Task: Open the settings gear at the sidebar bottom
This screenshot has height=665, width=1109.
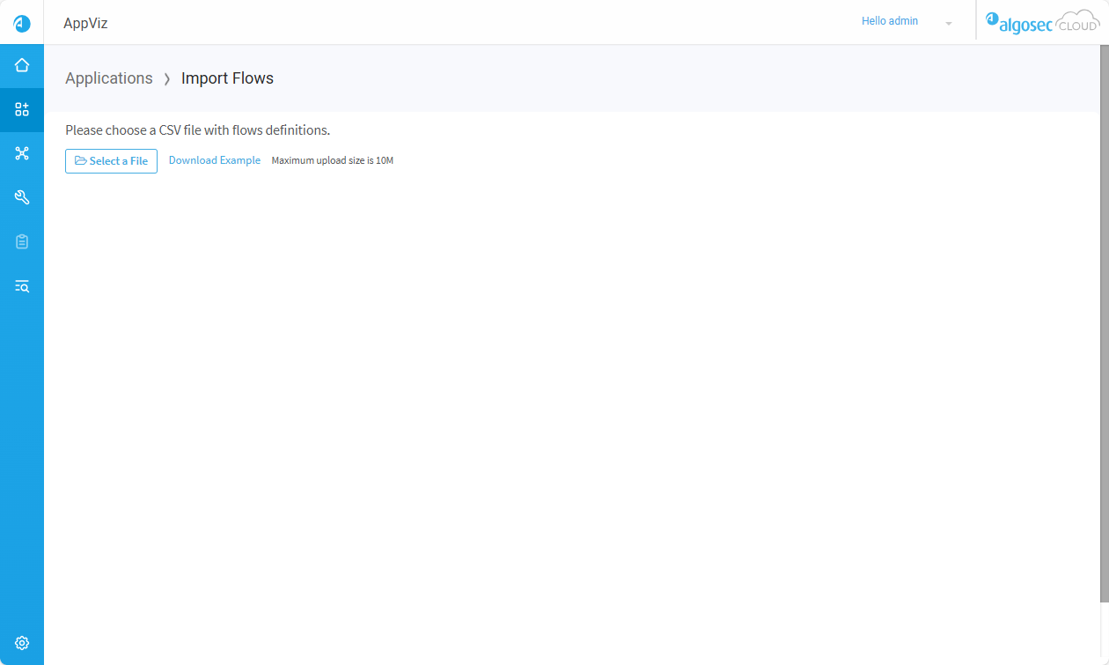Action: pos(22,643)
